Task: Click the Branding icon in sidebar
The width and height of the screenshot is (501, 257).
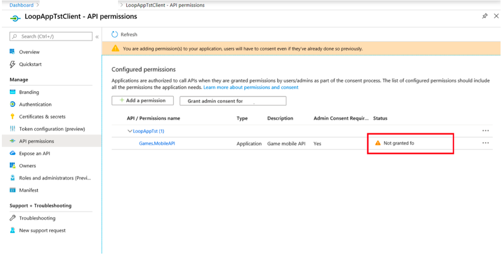Action: (x=13, y=92)
